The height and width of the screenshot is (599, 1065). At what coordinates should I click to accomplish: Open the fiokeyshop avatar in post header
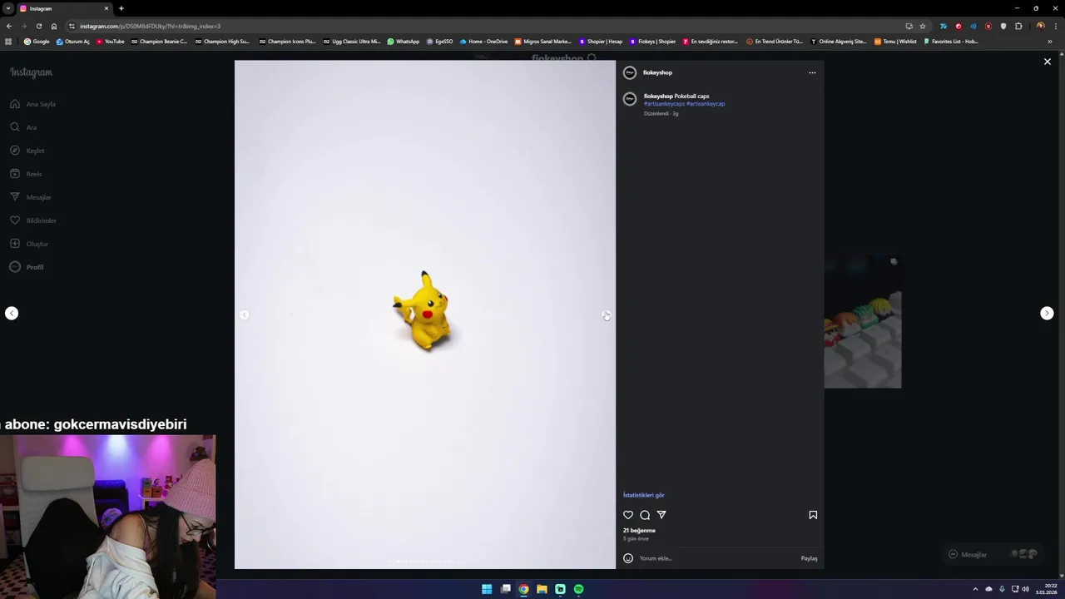(x=630, y=72)
